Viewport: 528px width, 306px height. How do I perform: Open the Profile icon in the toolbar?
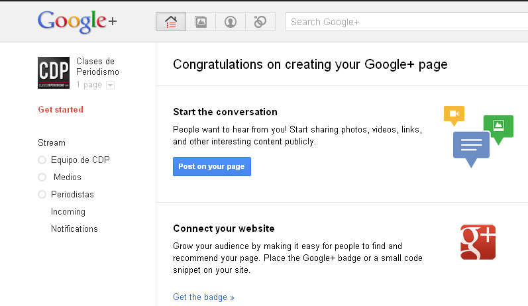click(x=231, y=22)
